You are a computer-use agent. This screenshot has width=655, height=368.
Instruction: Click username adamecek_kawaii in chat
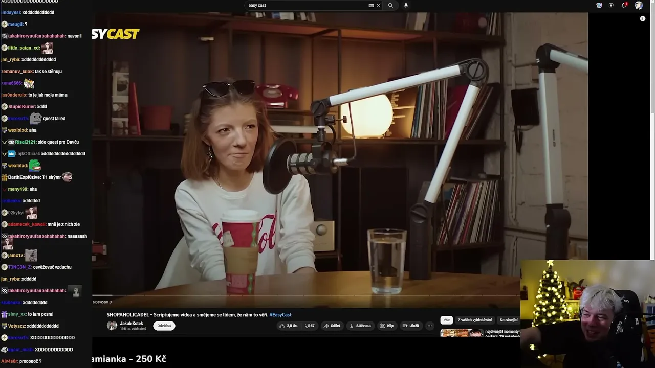[27, 224]
